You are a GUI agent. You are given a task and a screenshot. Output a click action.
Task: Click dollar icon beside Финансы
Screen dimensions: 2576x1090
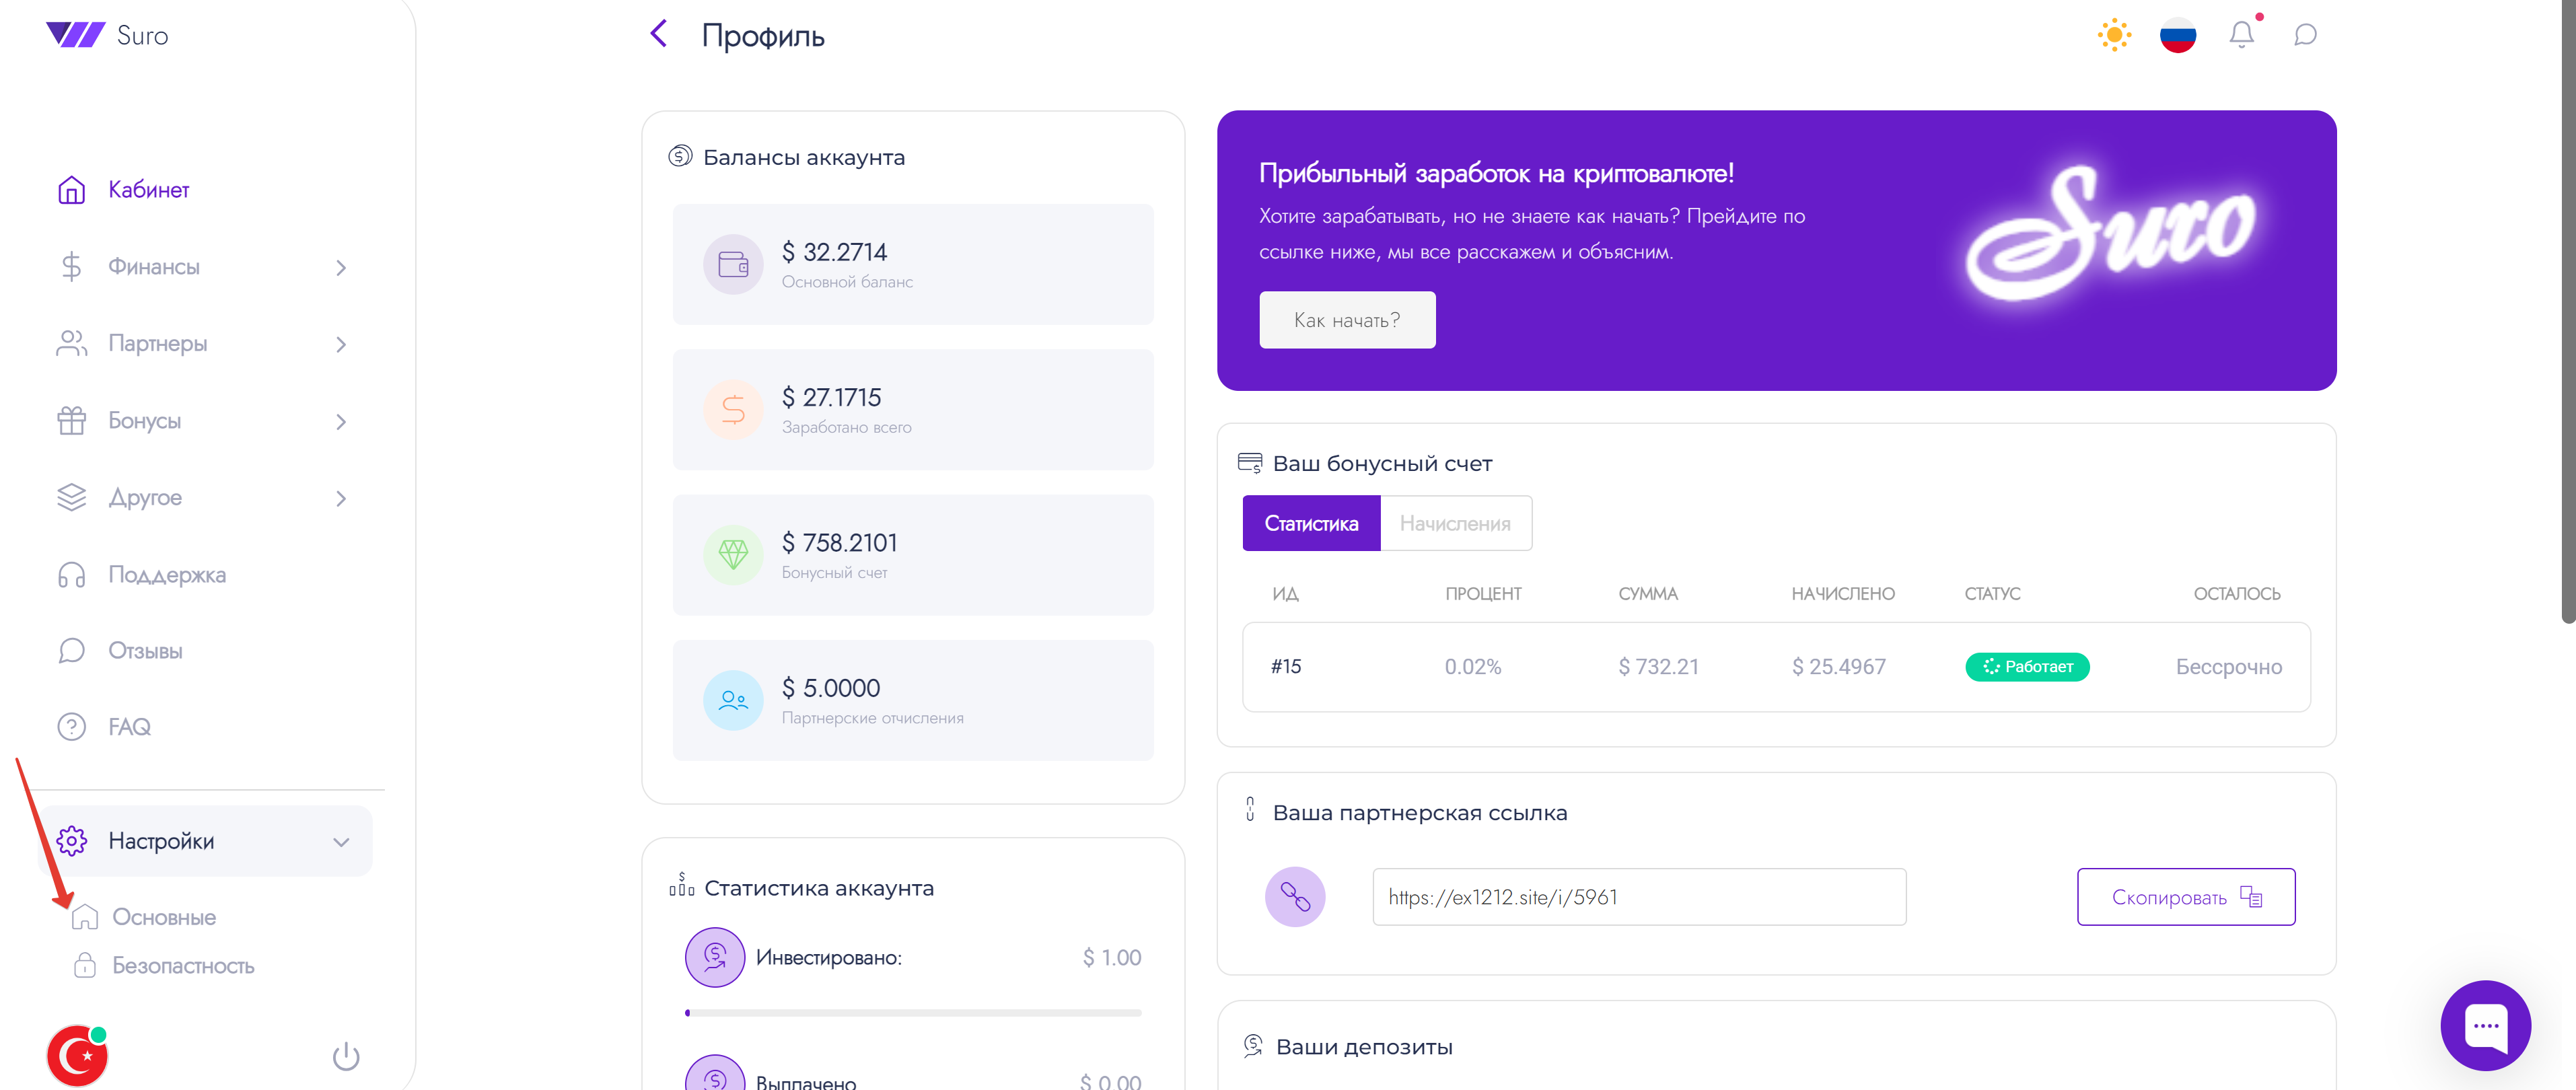71,267
